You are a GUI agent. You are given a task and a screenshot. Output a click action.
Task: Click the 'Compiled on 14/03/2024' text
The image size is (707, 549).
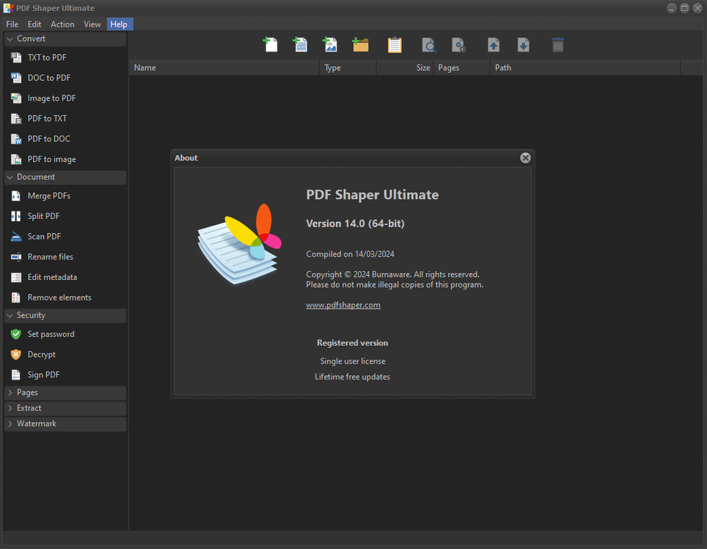coord(350,254)
